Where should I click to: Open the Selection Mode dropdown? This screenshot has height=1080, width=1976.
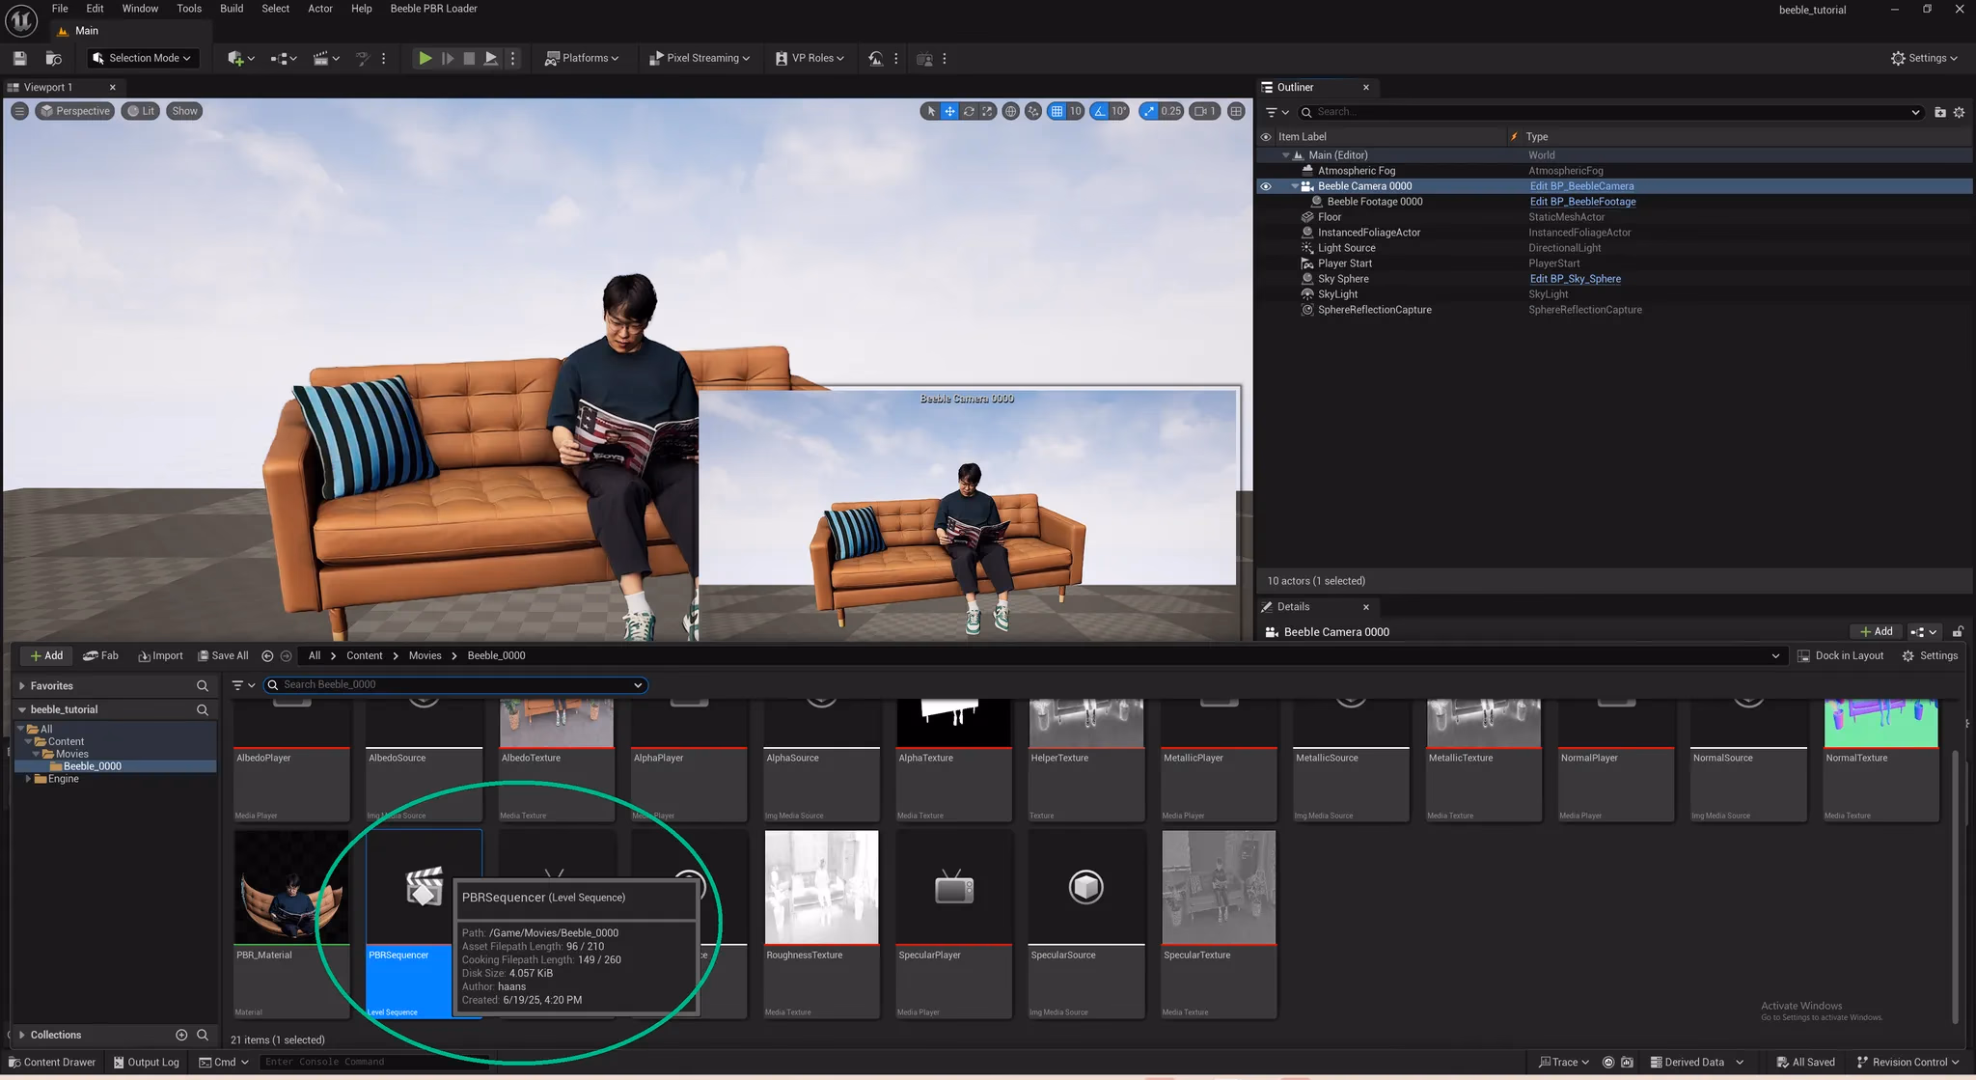click(x=143, y=59)
